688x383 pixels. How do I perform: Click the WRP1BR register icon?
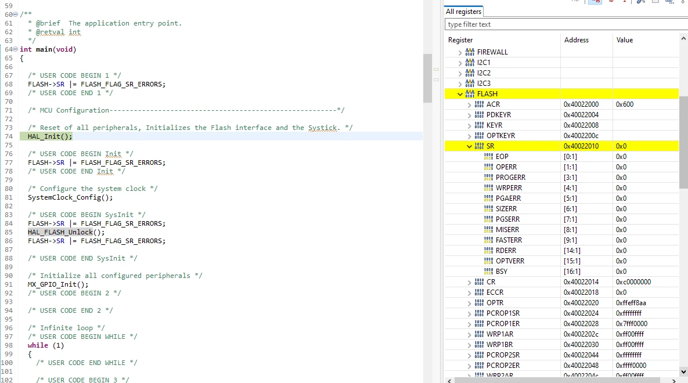[x=479, y=344]
